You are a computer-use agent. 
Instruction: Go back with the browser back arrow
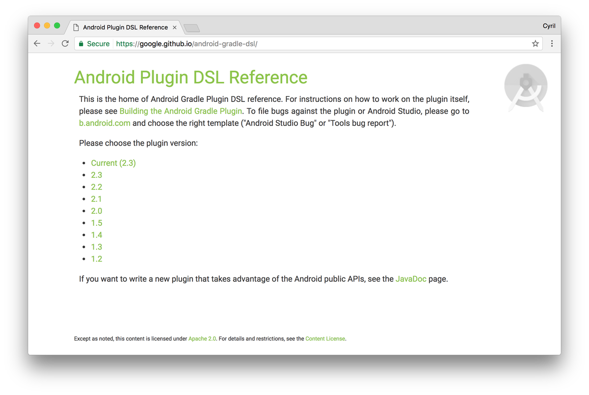pos(37,44)
